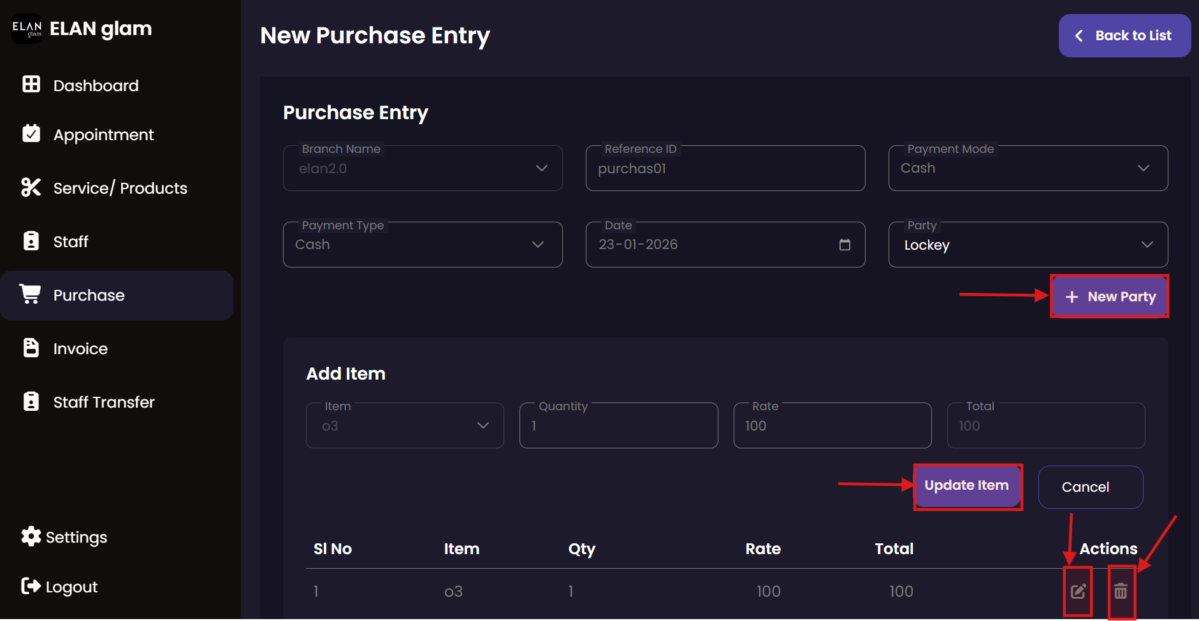Navigate to Staff Transfer section
The width and height of the screenshot is (1199, 621).
(x=104, y=402)
